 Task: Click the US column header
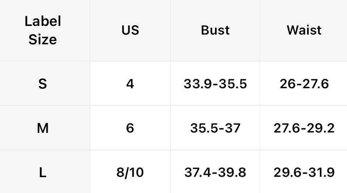coord(130,30)
